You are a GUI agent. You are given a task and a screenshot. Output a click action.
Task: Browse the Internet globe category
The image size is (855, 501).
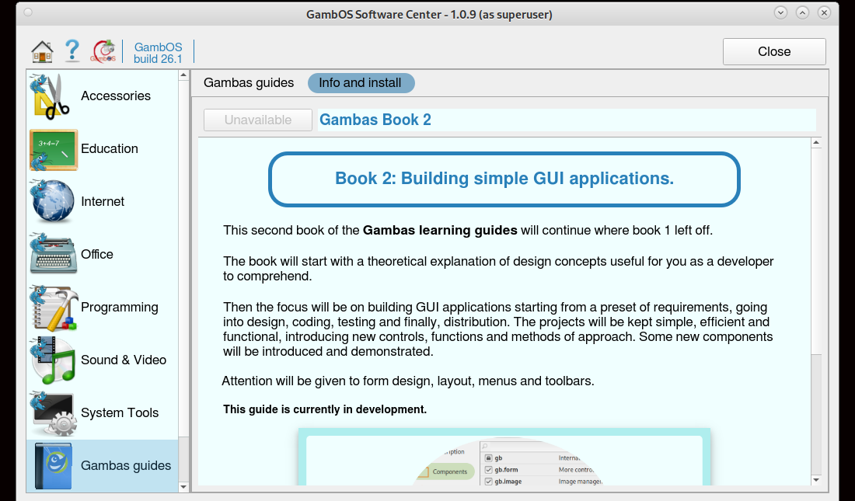tap(54, 202)
